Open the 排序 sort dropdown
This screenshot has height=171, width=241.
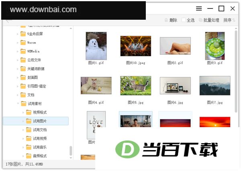[x=229, y=20]
